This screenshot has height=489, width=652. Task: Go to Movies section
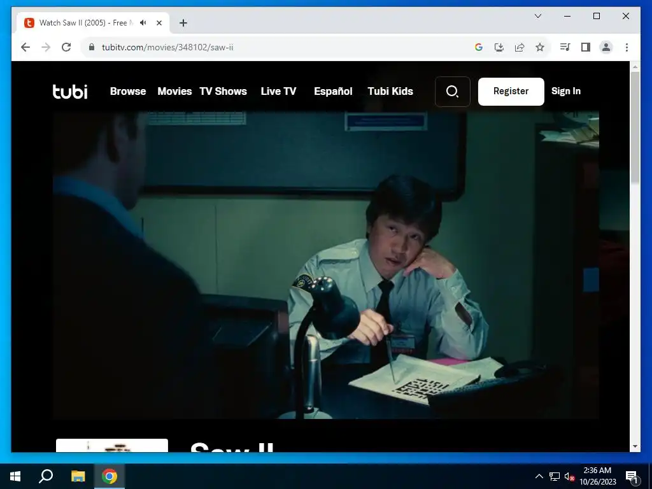tap(174, 92)
